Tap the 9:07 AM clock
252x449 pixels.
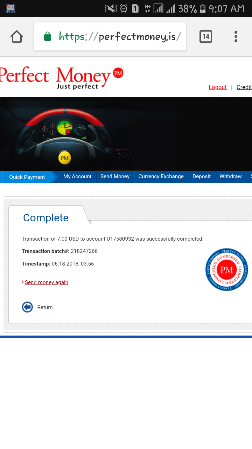(x=226, y=8)
